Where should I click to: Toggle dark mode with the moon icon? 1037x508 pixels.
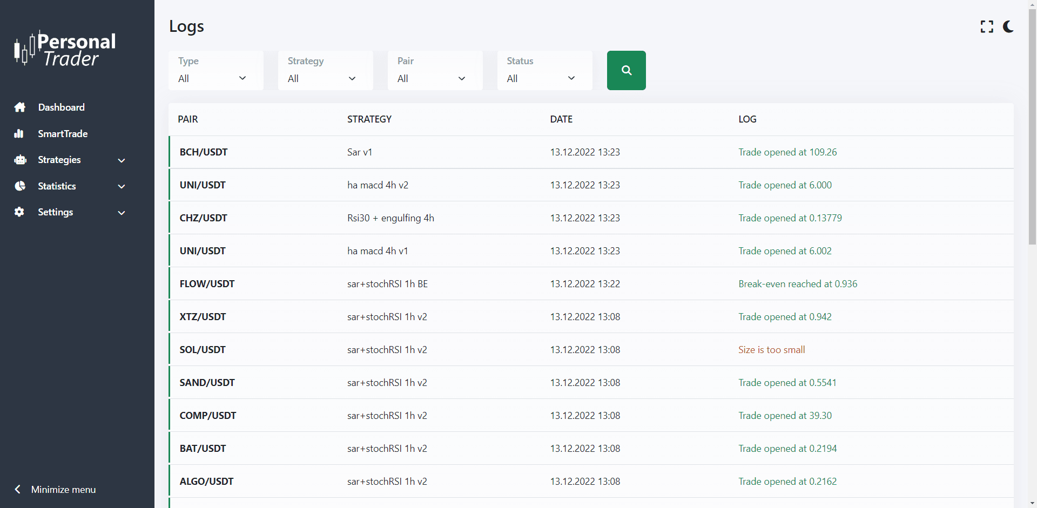pos(1008,27)
